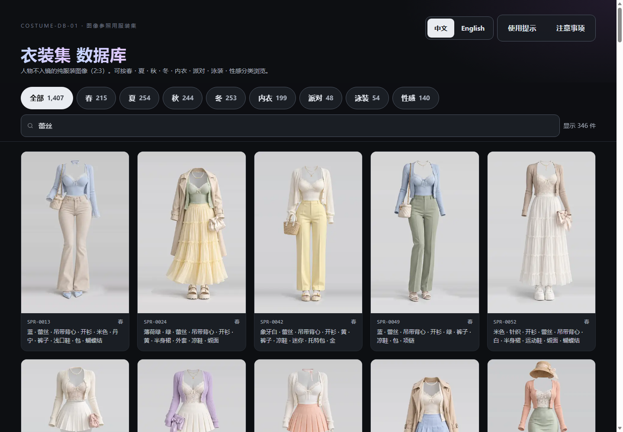Screen dimensions: 623x432
Task: Switch language to English
Action: tap(473, 28)
